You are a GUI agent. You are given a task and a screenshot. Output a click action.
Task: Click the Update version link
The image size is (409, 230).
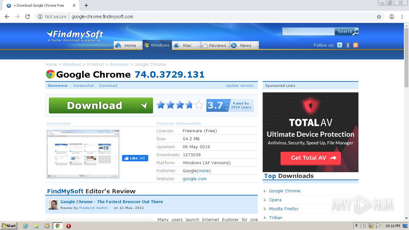(x=239, y=86)
